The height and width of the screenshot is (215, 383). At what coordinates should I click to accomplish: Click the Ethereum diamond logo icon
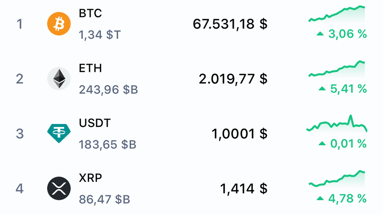(59, 78)
